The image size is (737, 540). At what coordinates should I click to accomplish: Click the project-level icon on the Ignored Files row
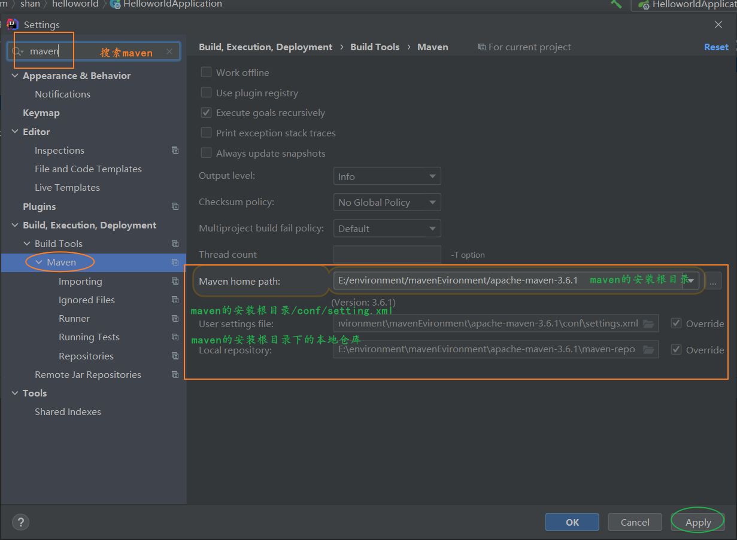175,300
